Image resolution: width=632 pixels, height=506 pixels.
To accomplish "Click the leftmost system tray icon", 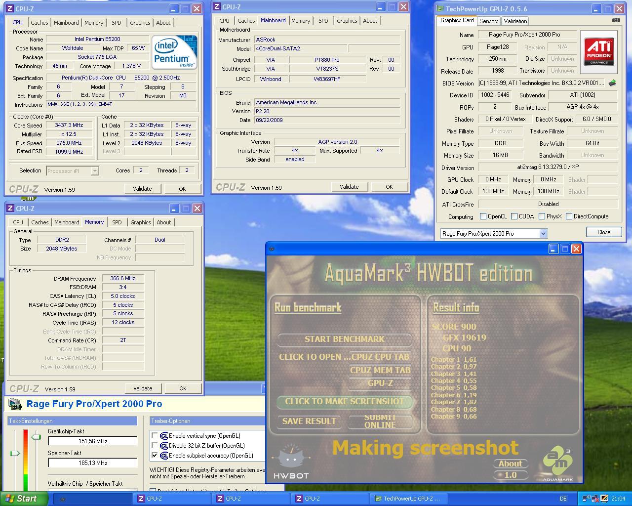I will [x=586, y=499].
